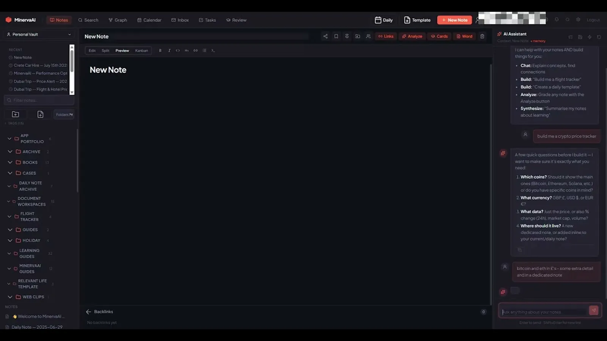Open the Graph tab

pos(118,20)
